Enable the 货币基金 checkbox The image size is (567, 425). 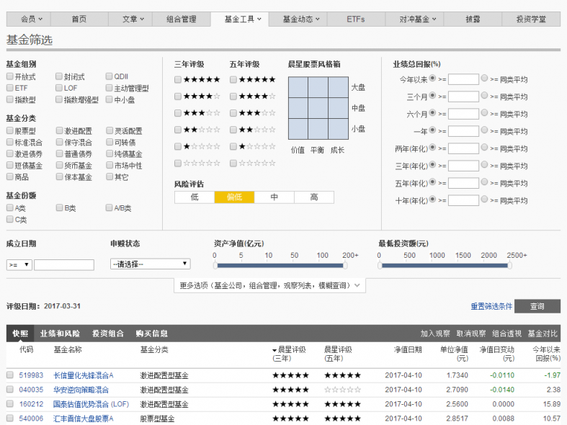click(59, 165)
